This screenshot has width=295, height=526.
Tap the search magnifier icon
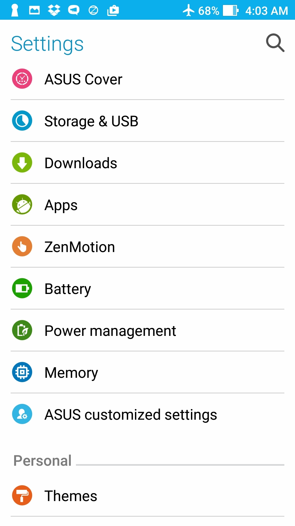click(x=275, y=43)
